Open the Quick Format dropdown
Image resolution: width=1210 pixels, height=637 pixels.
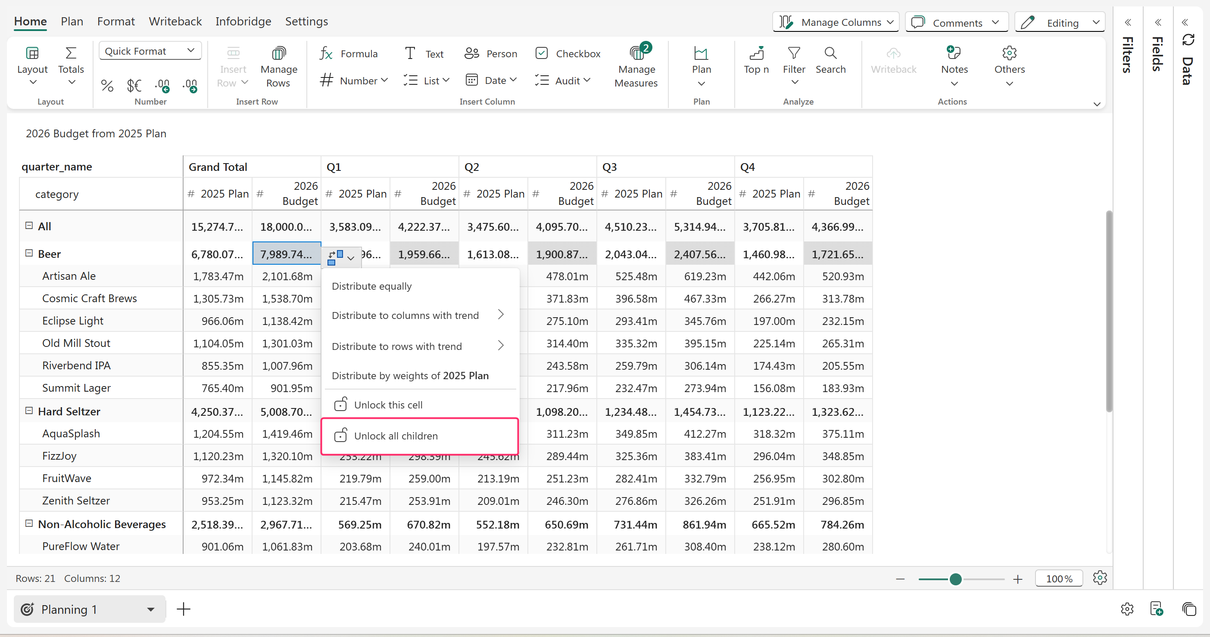pos(150,51)
